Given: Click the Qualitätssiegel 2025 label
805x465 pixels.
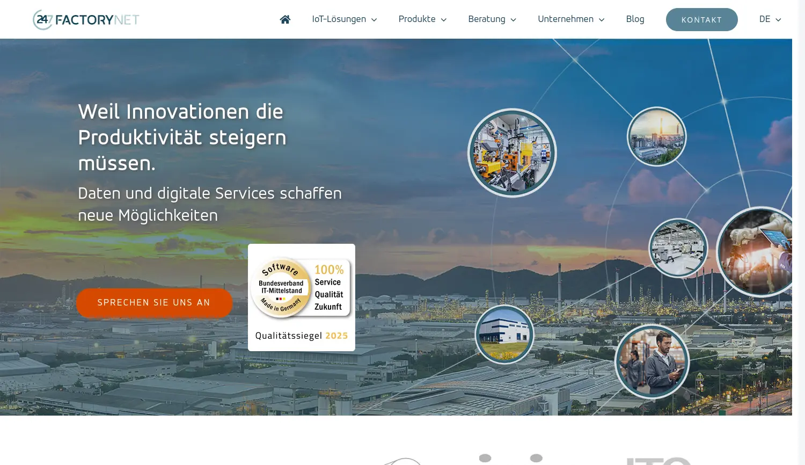Looking at the screenshot, I should coord(301,335).
